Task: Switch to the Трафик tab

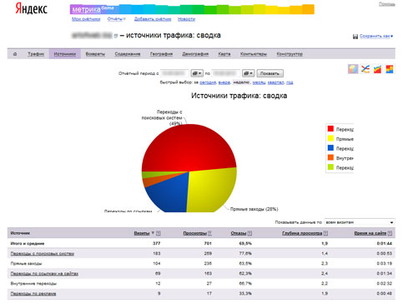Action: click(x=36, y=54)
